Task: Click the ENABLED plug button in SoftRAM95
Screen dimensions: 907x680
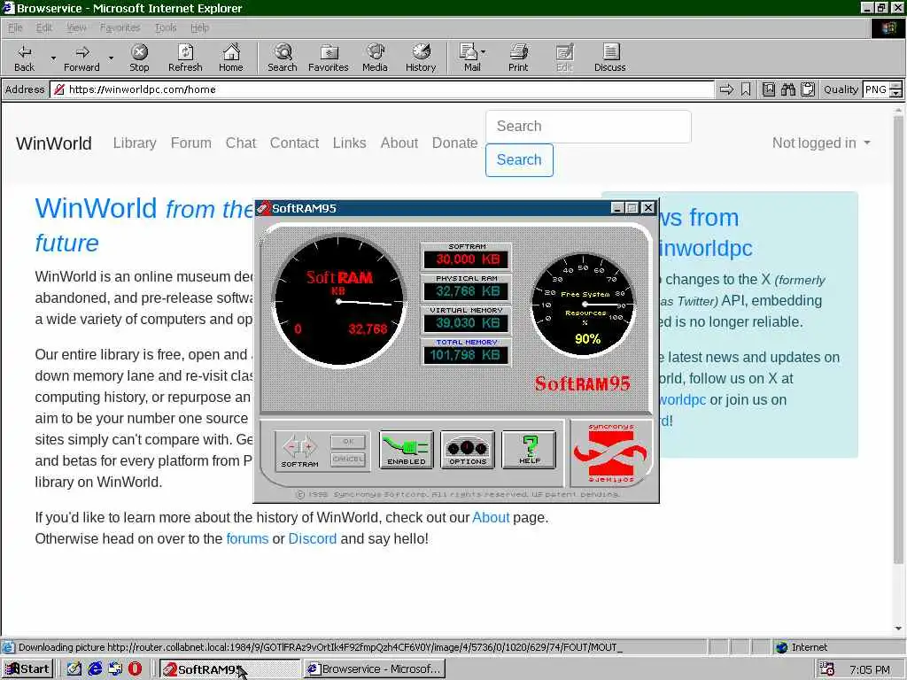Action: point(406,449)
